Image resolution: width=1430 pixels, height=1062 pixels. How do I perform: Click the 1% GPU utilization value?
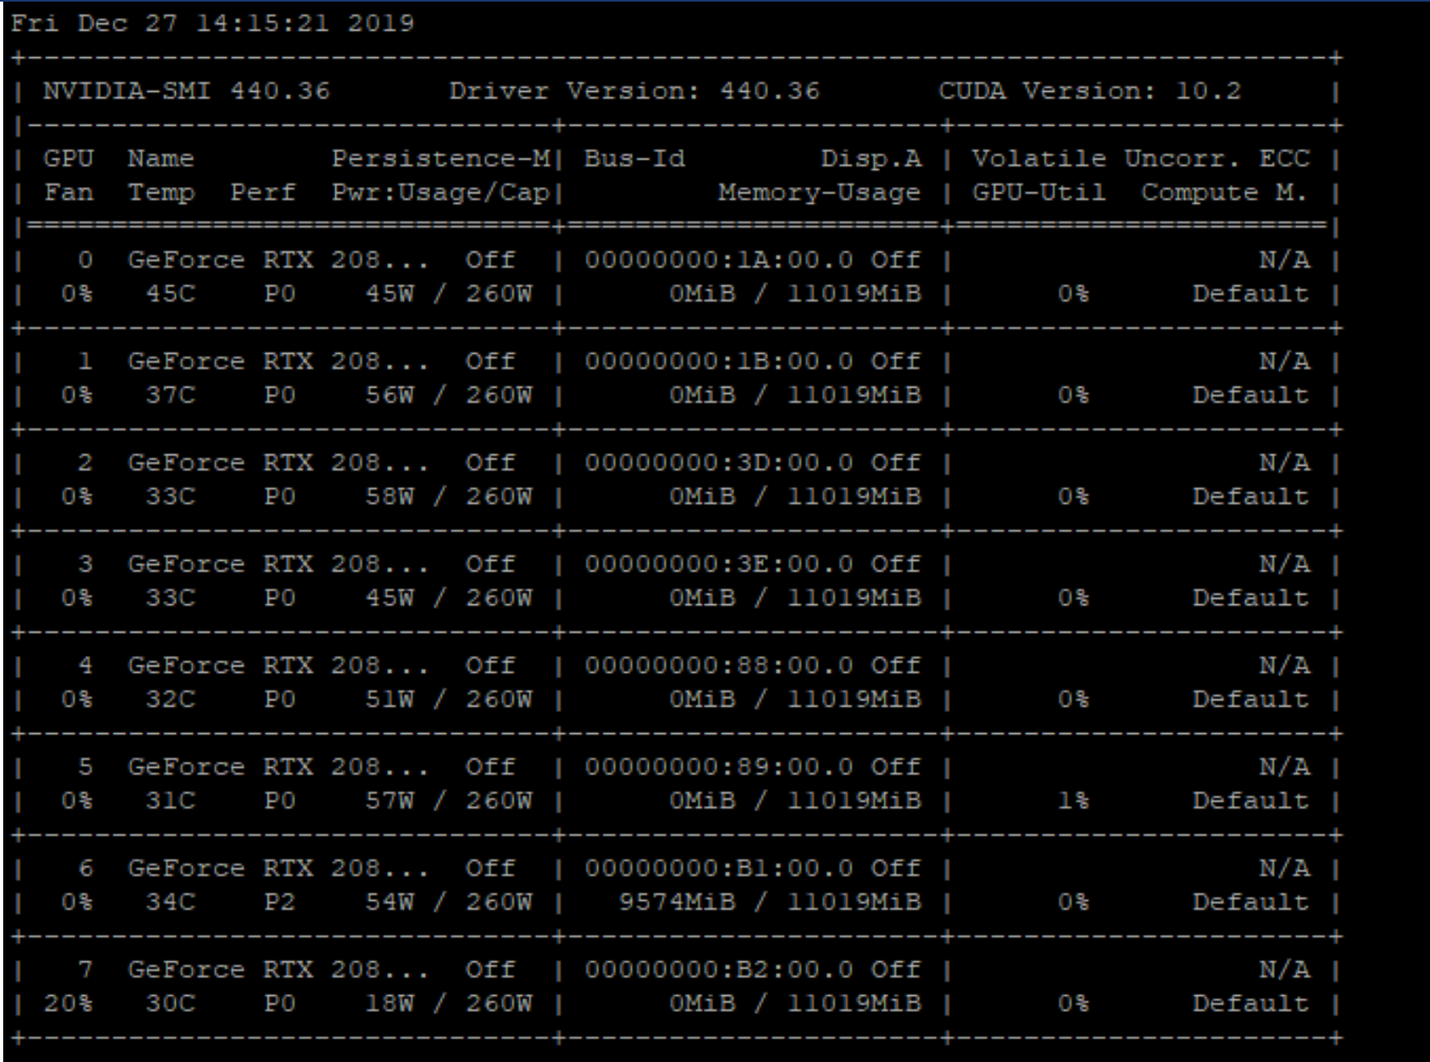click(1073, 800)
